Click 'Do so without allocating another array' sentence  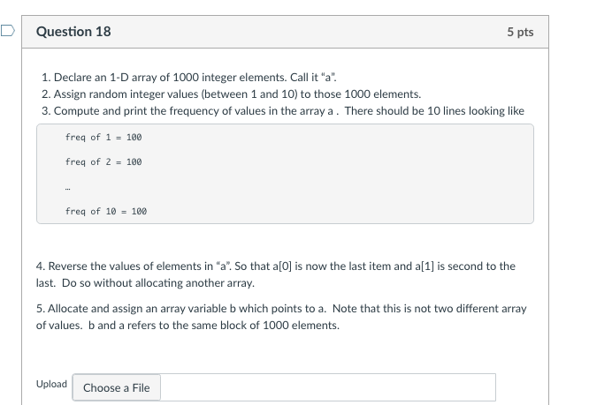(158, 282)
